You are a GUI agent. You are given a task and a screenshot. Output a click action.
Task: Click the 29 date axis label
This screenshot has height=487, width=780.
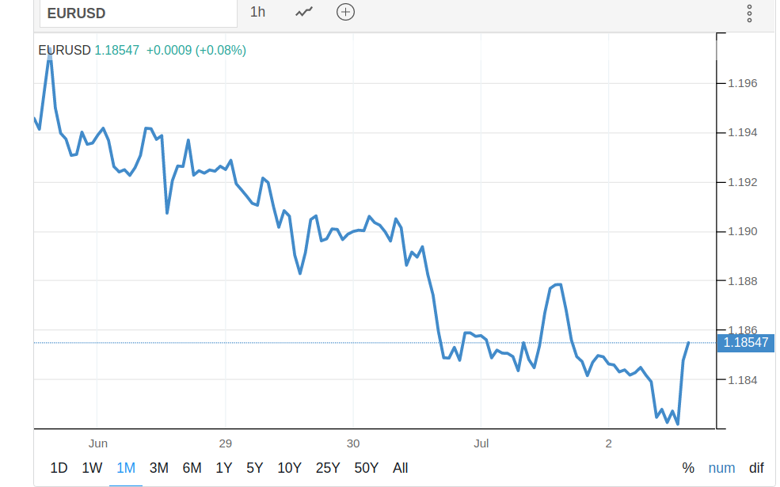tap(226, 443)
